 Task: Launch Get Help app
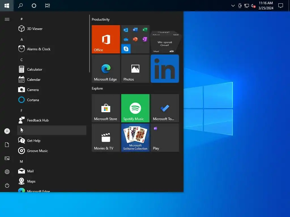52,141
